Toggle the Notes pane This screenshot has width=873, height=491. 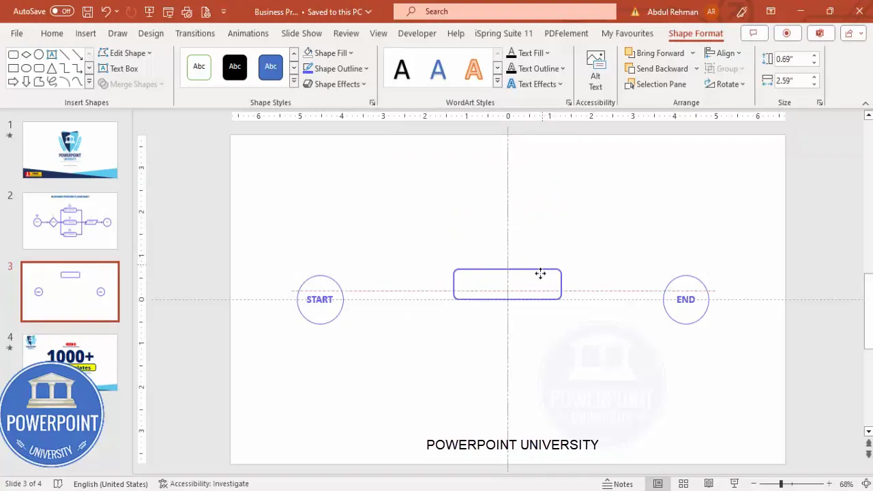[618, 484]
